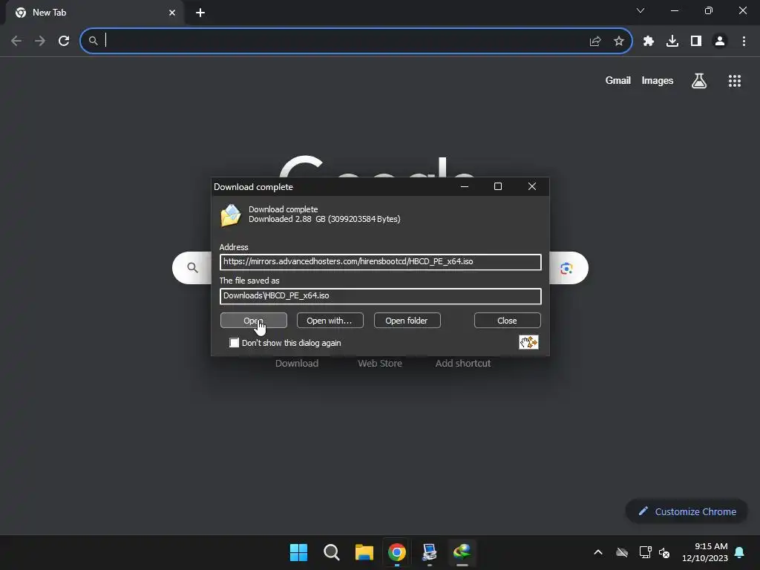
Task: Click the Google search box magnifier
Action: click(x=192, y=268)
